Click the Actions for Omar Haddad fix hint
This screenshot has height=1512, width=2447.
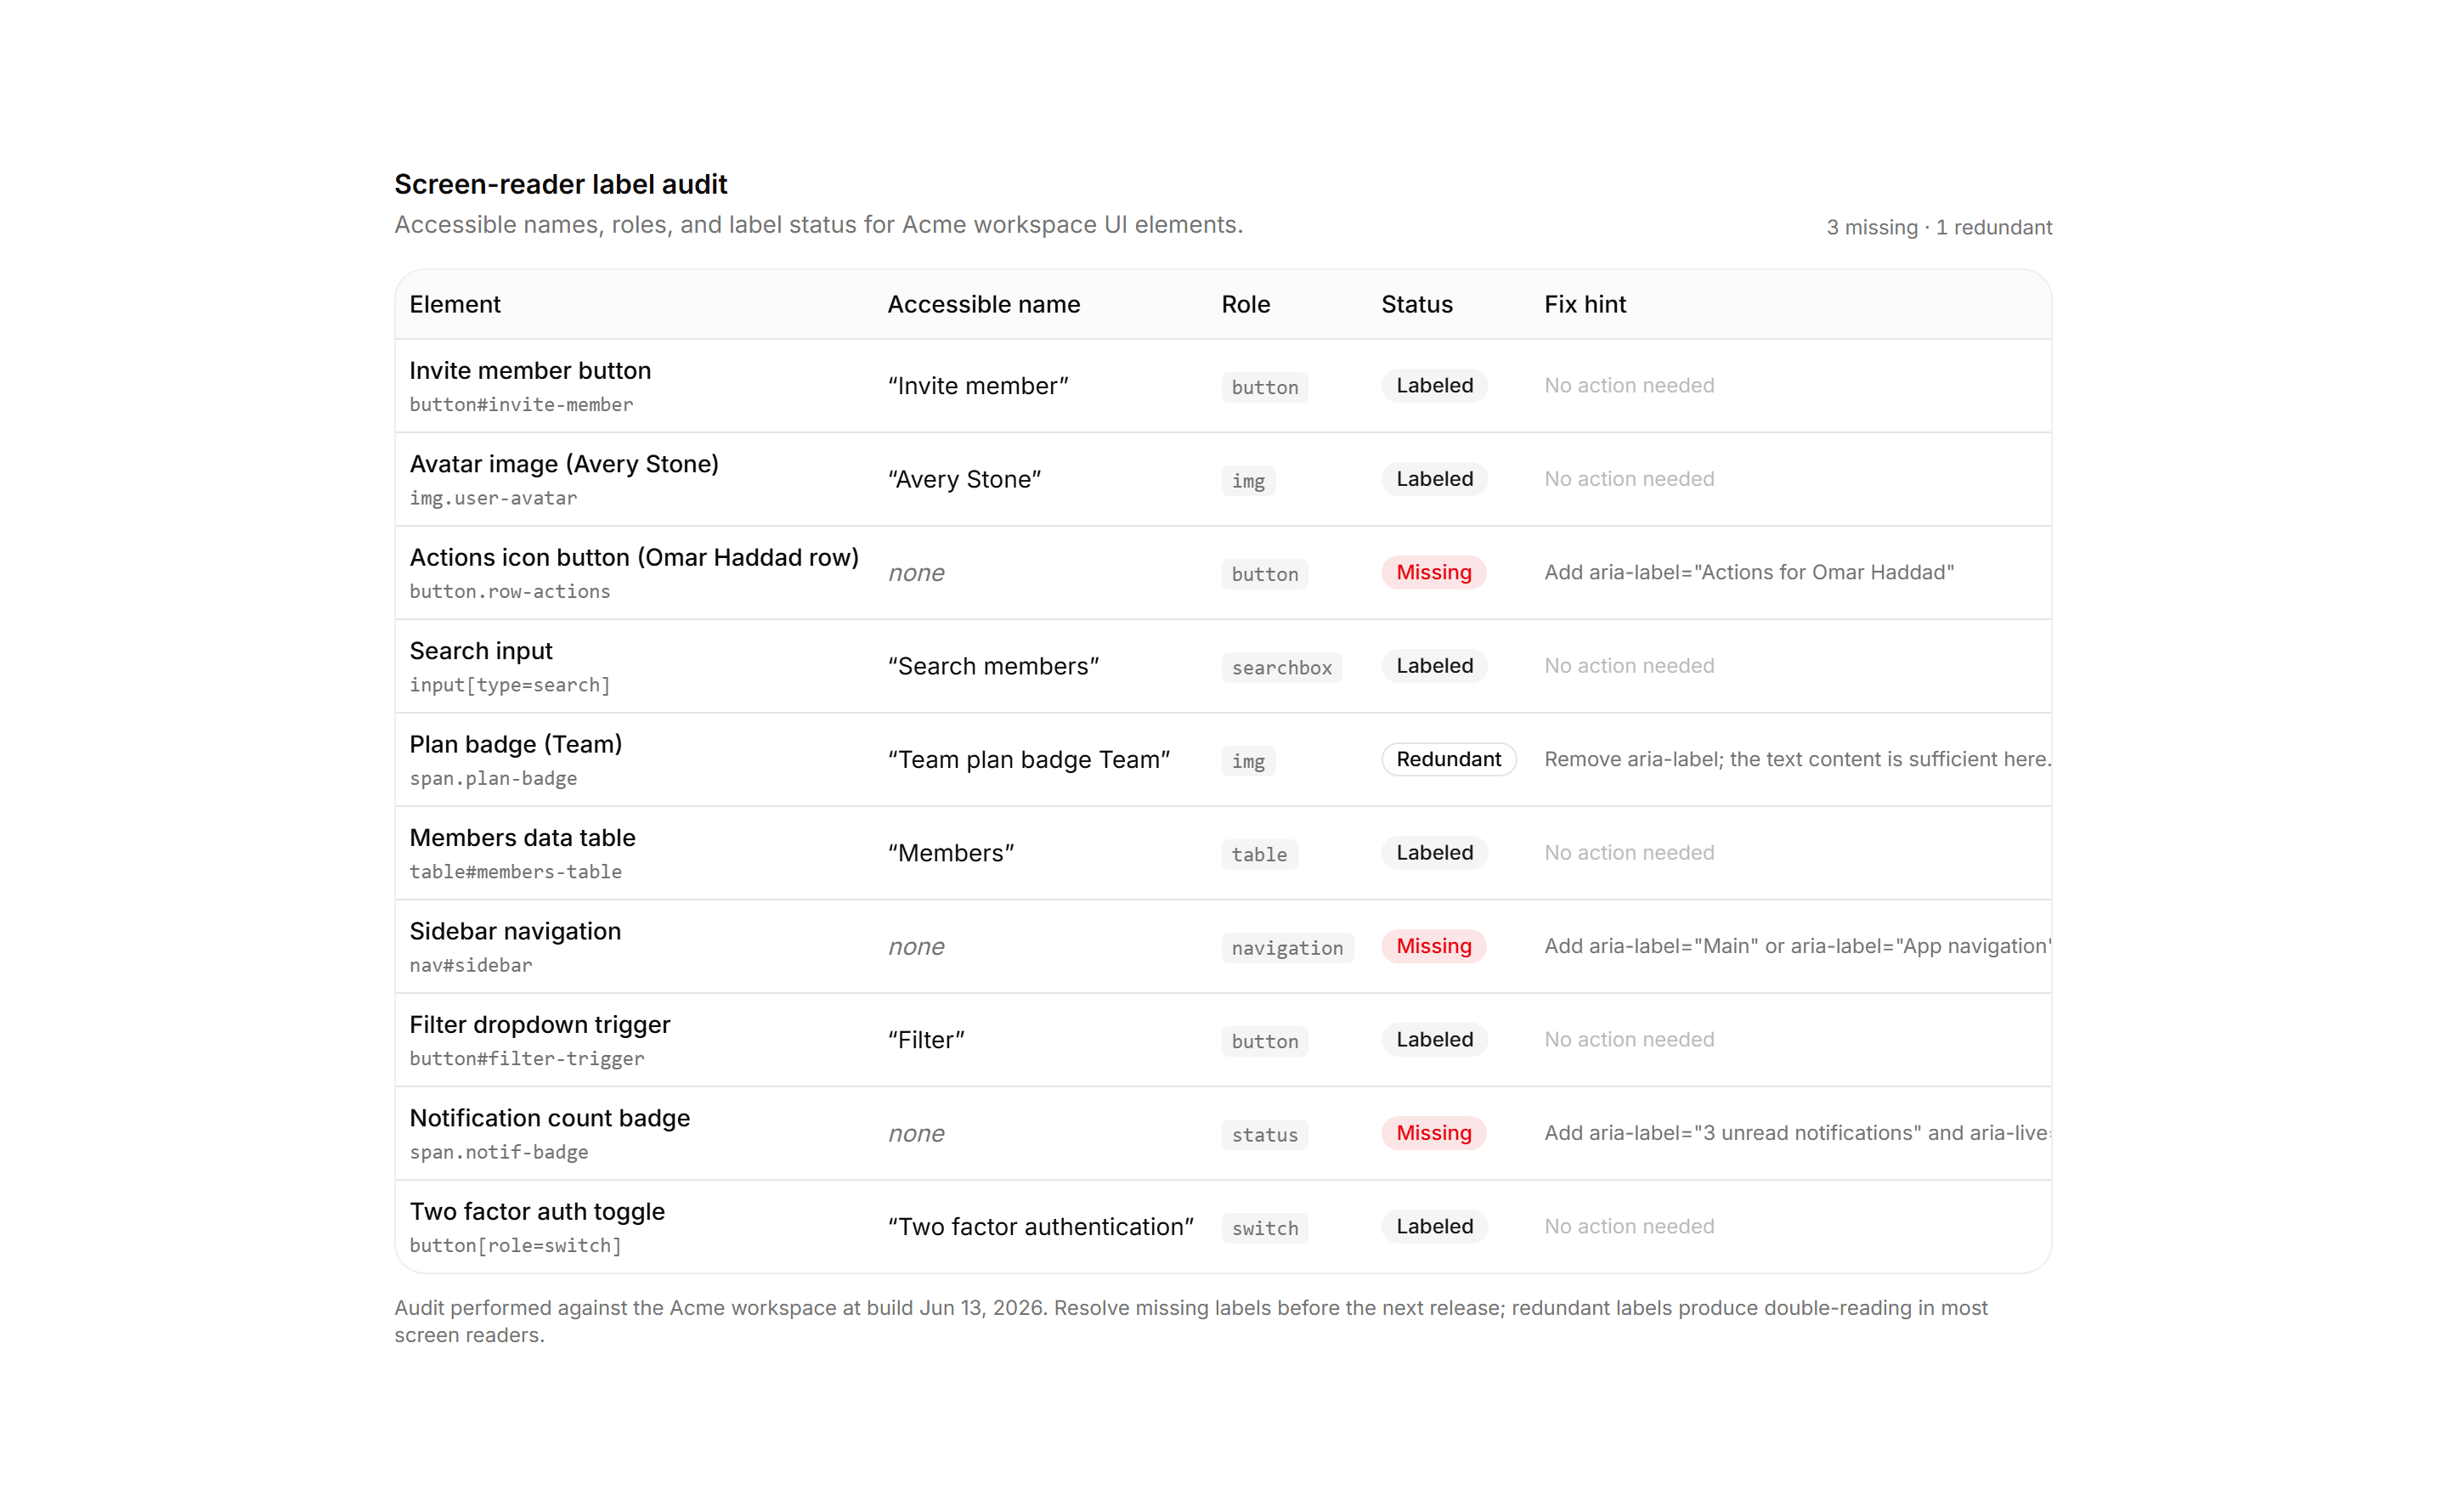[1748, 572]
